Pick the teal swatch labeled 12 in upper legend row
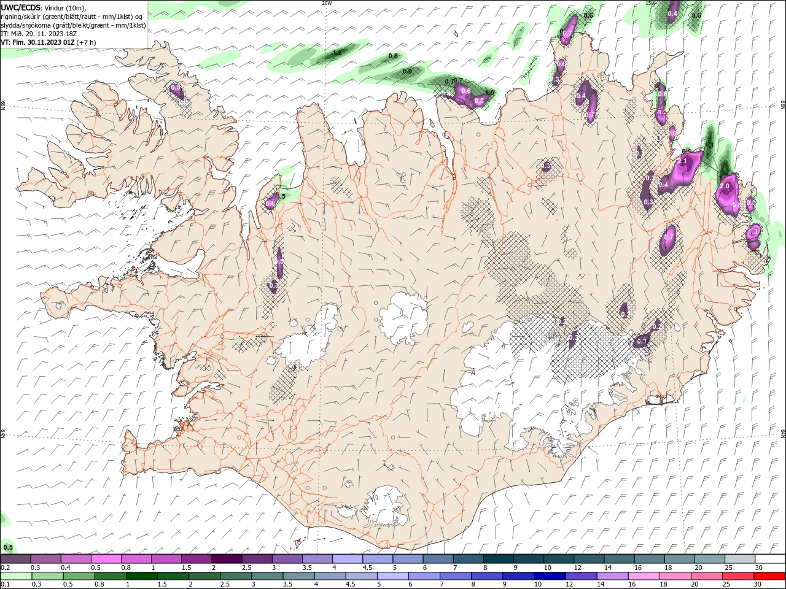This screenshot has width=786, height=589. 588,559
